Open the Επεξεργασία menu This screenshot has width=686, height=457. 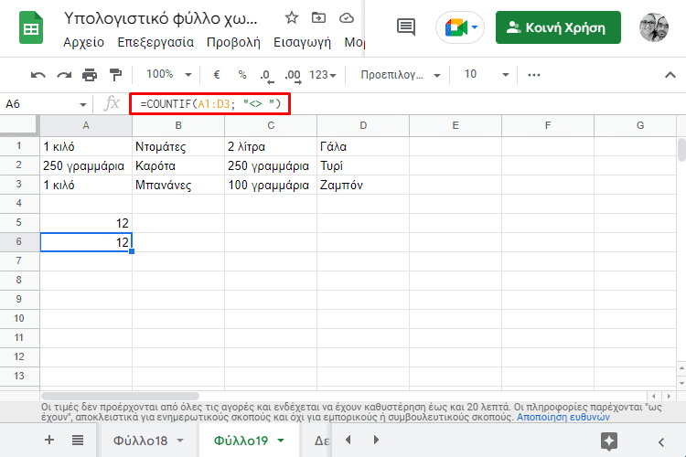click(x=155, y=42)
